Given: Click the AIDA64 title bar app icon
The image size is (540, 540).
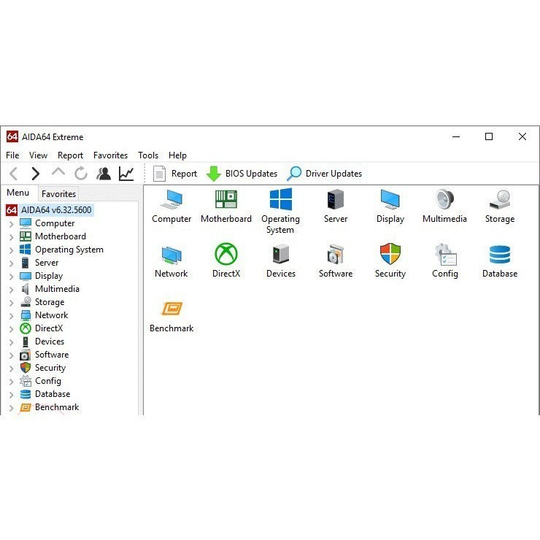Looking at the screenshot, I should [x=12, y=136].
